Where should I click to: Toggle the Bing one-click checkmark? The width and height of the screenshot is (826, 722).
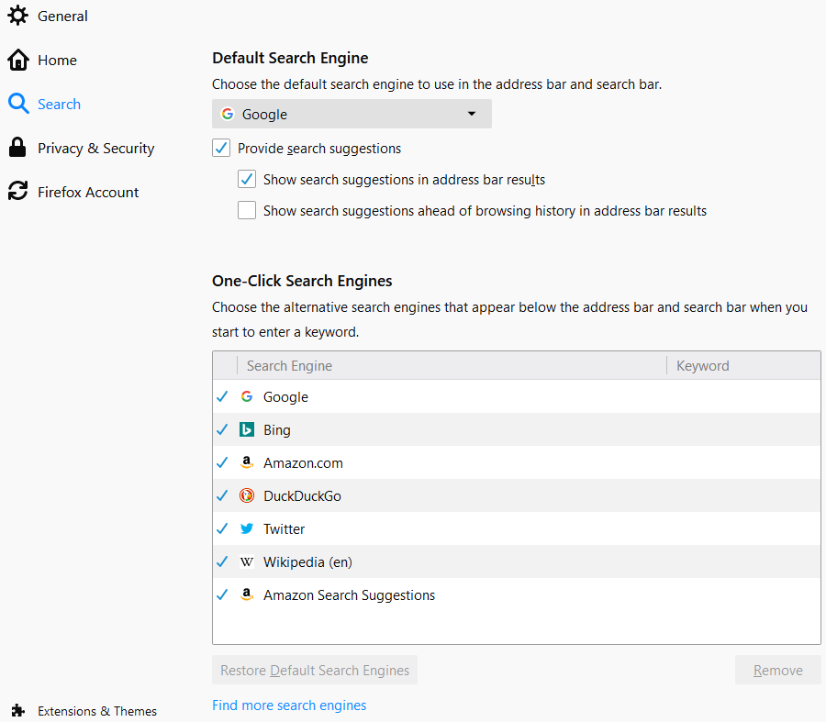(222, 429)
